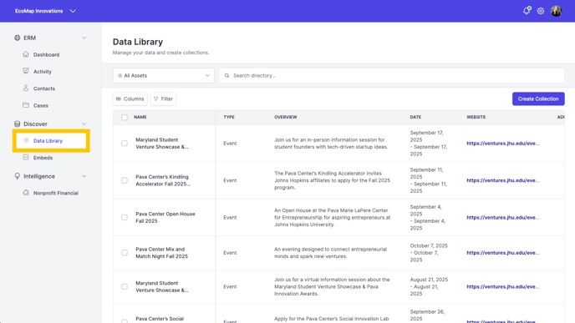Click the Nonprofit Financial icon

[26, 193]
